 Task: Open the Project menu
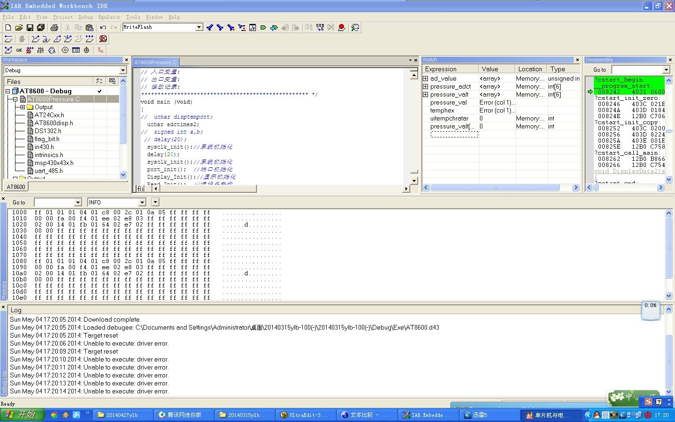point(63,17)
